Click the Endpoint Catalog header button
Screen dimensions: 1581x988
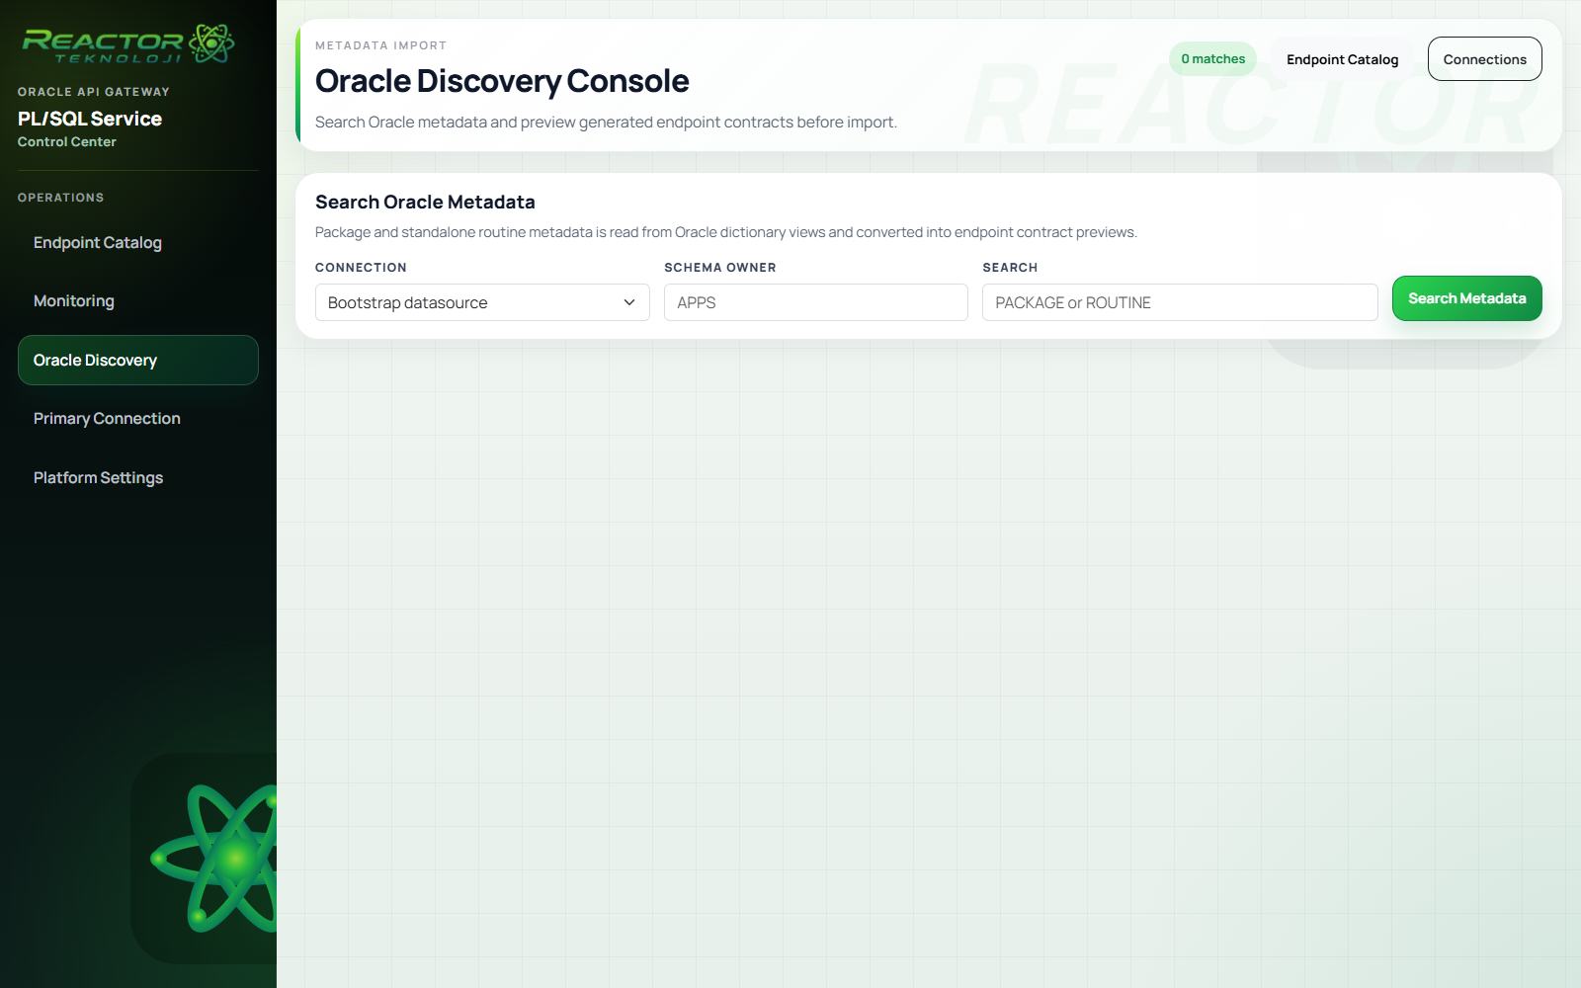[x=1342, y=59]
